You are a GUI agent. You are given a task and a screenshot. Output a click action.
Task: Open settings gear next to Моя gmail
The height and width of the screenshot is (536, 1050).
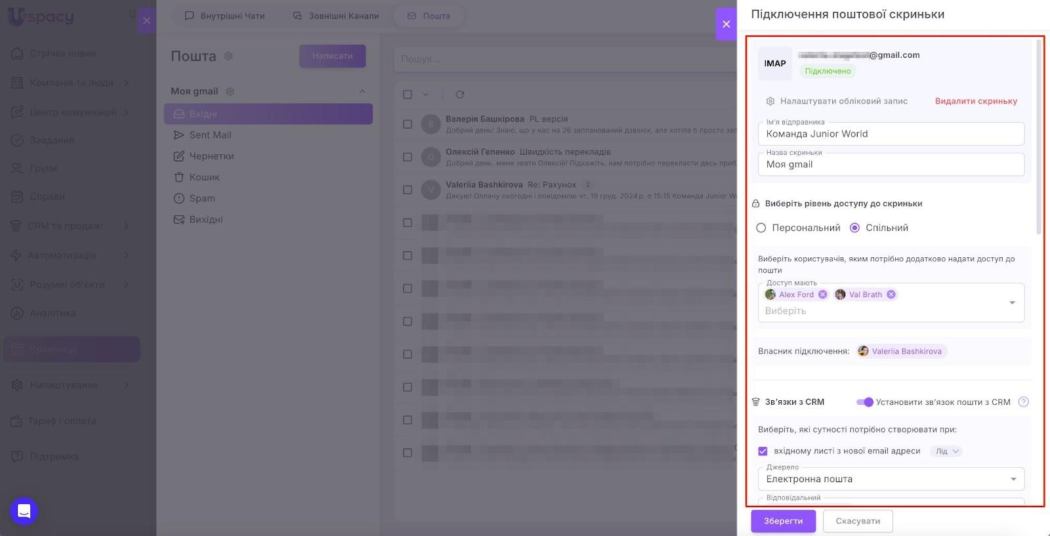230,91
